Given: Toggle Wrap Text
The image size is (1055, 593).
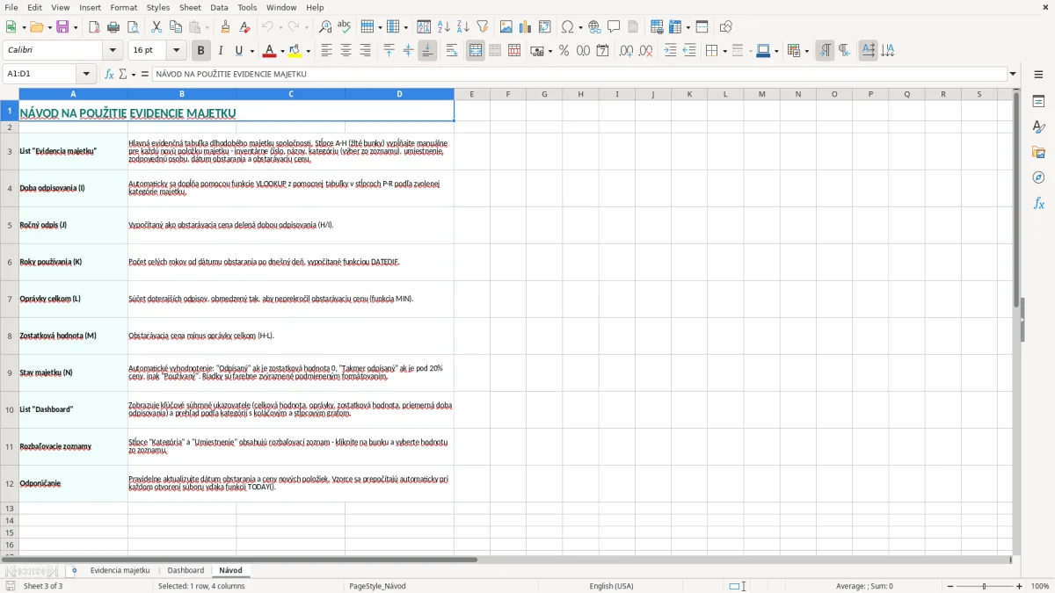Looking at the screenshot, I should [x=452, y=51].
